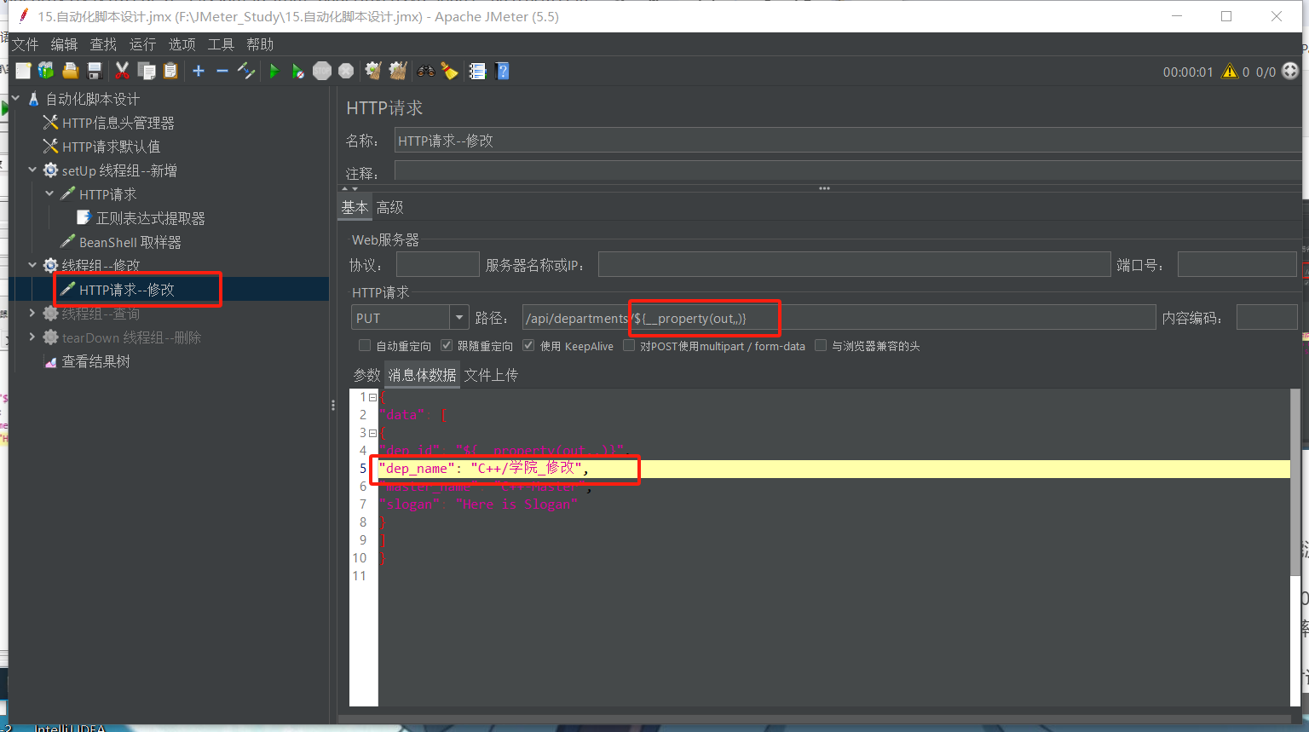The height and width of the screenshot is (732, 1309).
Task: Click the warning triangle log icon
Action: click(1230, 72)
